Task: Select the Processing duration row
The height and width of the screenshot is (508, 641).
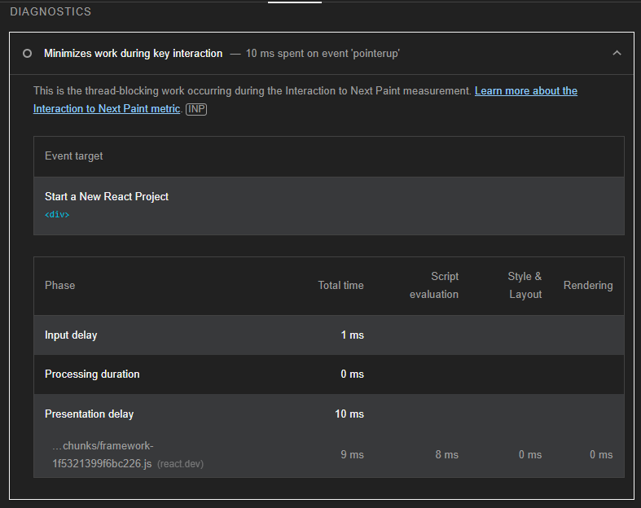Action: [92, 374]
